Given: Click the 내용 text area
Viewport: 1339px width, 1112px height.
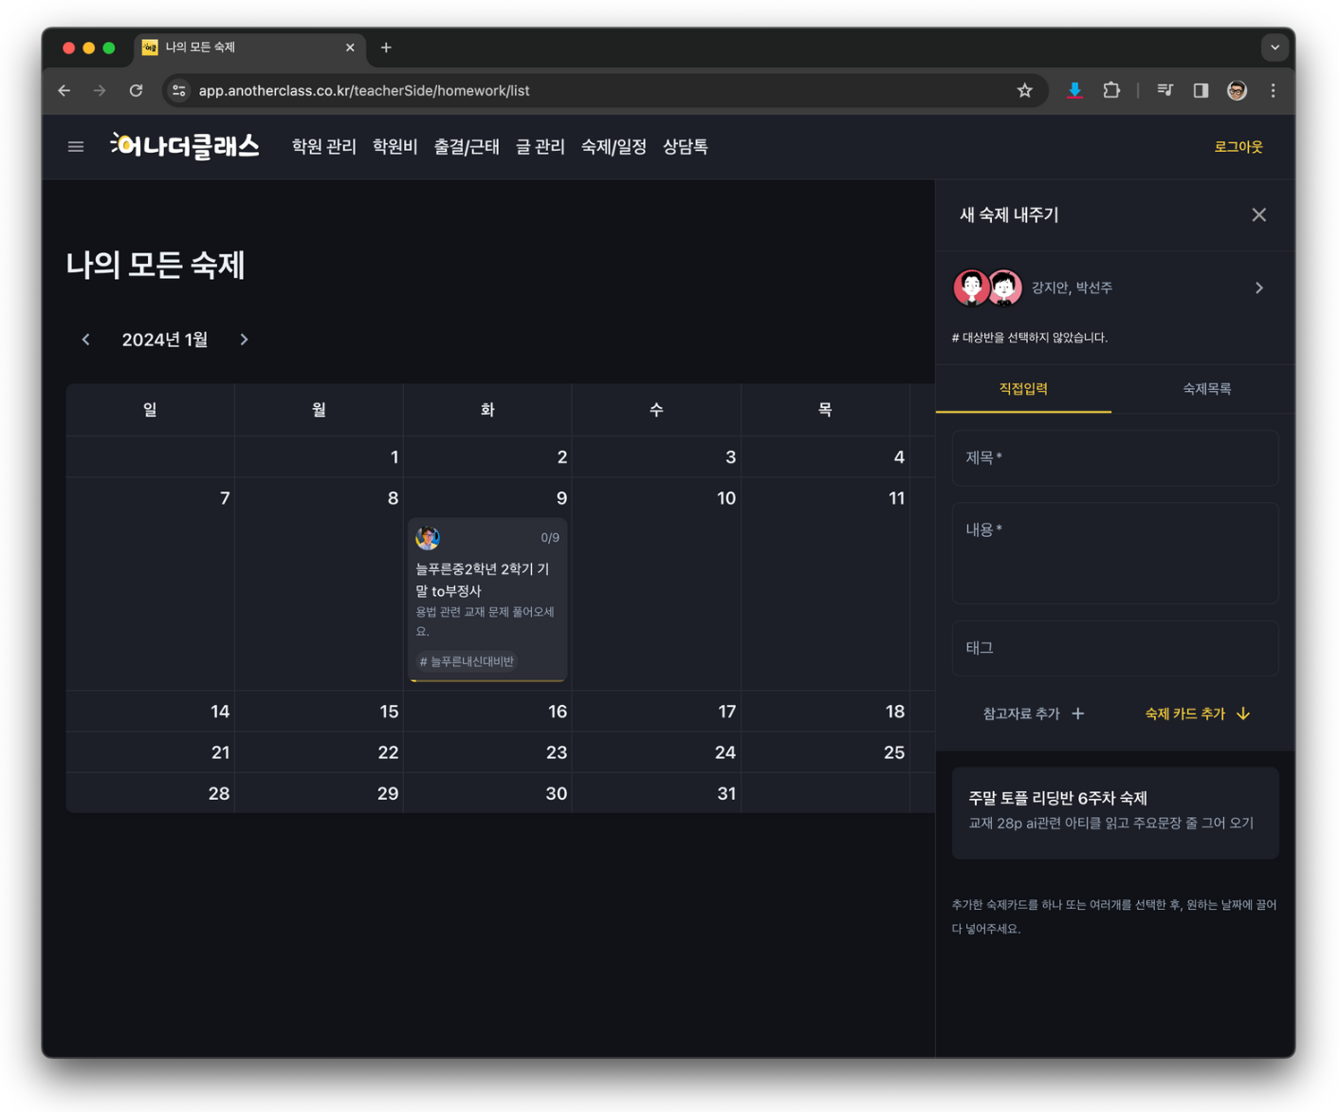Looking at the screenshot, I should 1115,553.
